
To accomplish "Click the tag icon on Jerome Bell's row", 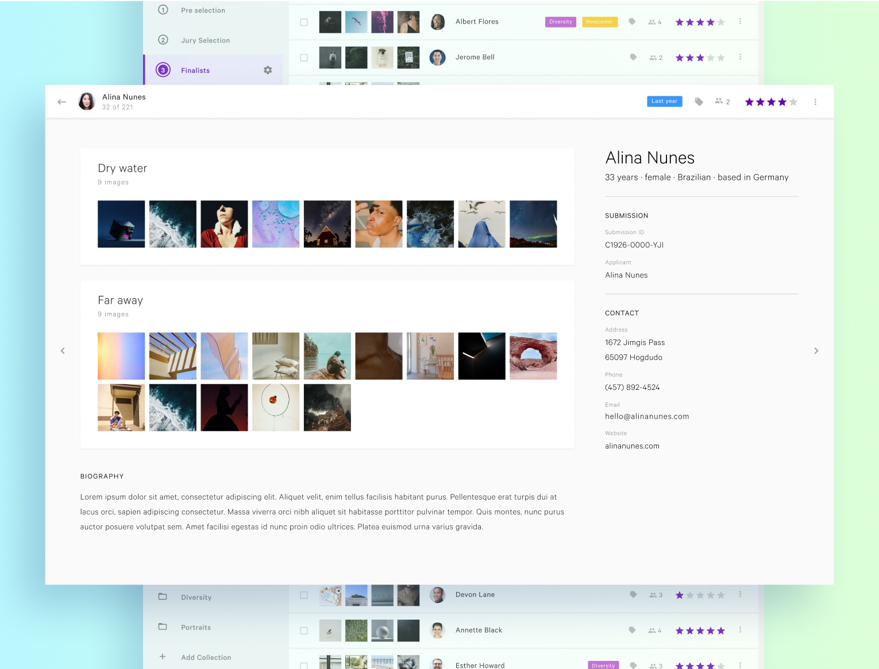I will [x=632, y=57].
